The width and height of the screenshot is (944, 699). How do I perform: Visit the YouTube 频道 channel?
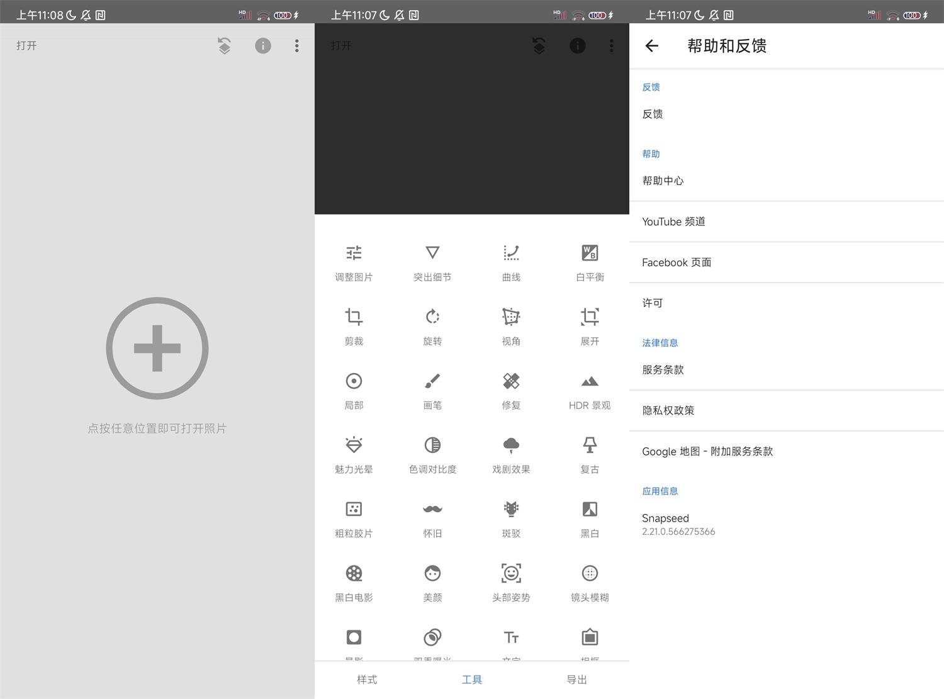[x=673, y=221]
